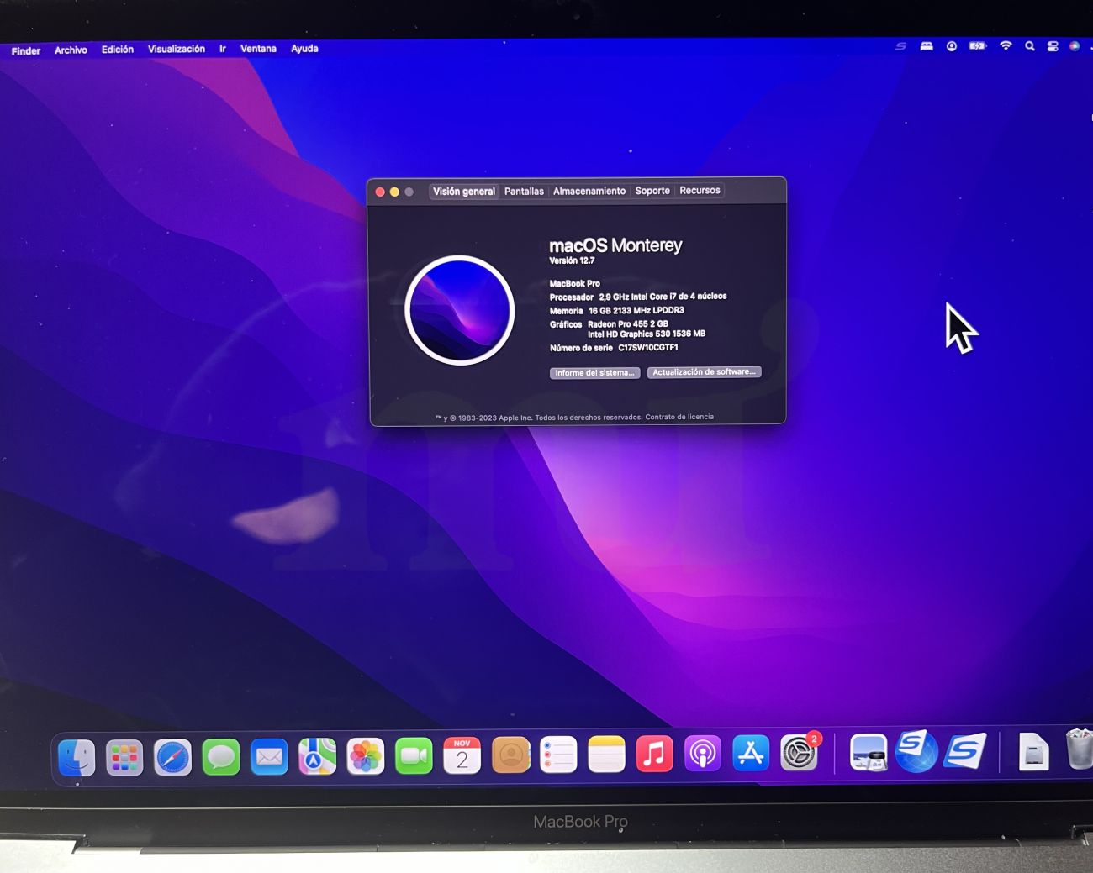Start FaceTime from the Dock
Screen dimensions: 1093x873
414,757
